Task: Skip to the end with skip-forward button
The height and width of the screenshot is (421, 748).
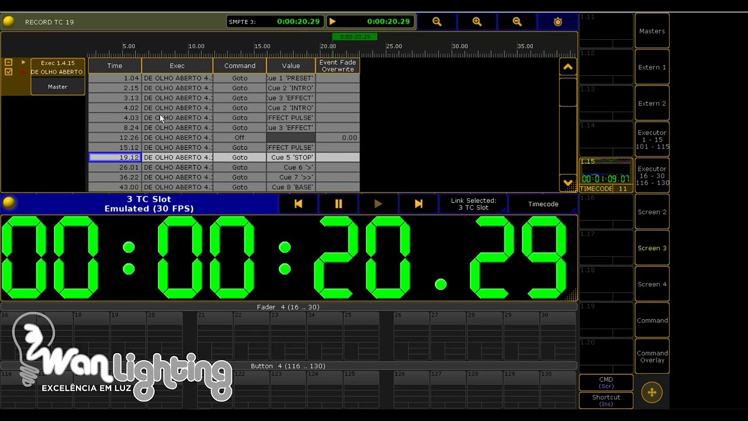Action: click(418, 204)
